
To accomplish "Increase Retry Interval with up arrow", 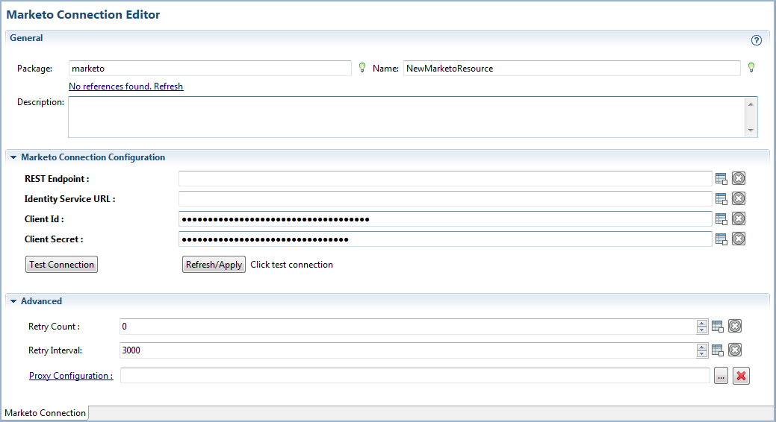I will coord(702,347).
